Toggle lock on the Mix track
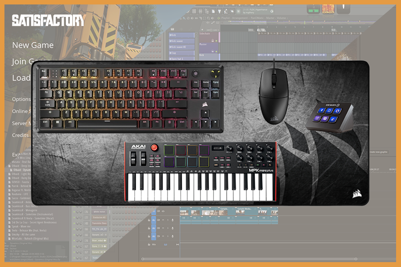 (x=149, y=244)
